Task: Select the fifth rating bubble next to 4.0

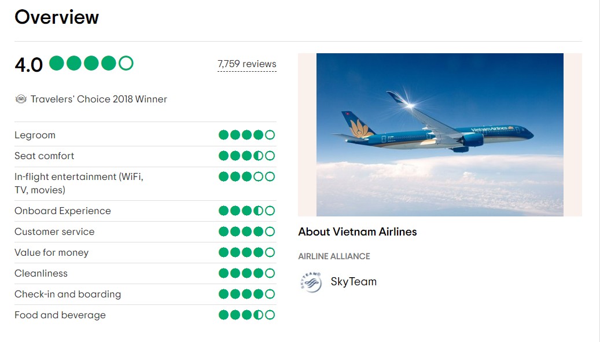Action: [x=126, y=64]
